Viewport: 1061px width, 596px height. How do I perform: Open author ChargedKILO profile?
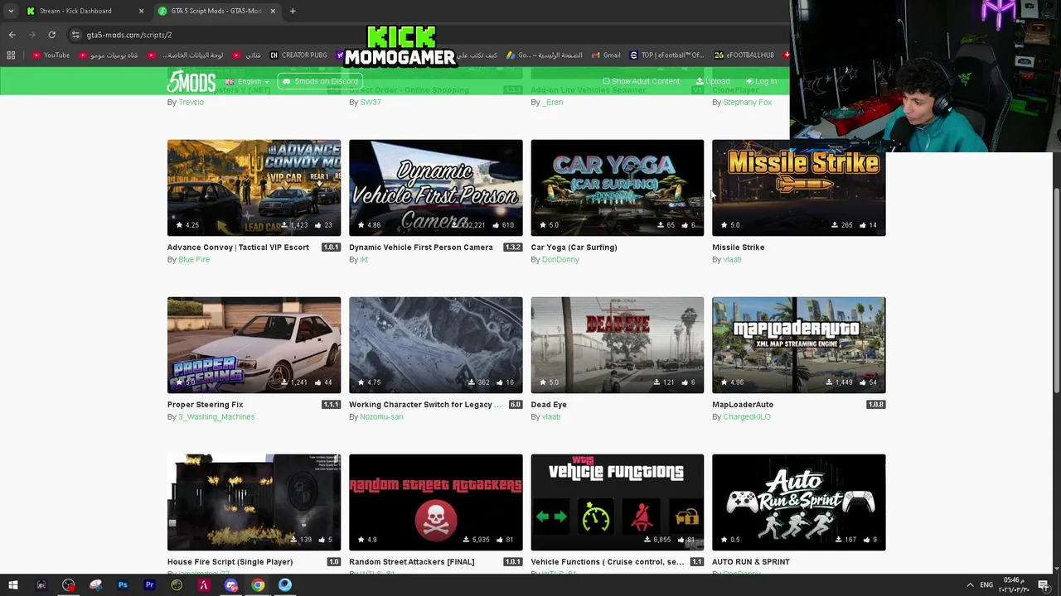[x=747, y=417]
